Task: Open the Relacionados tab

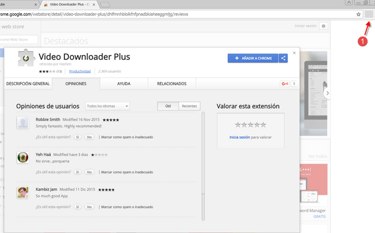Action: [x=172, y=84]
